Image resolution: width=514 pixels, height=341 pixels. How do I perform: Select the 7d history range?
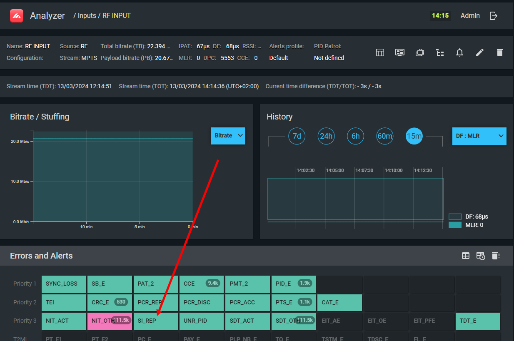(297, 136)
